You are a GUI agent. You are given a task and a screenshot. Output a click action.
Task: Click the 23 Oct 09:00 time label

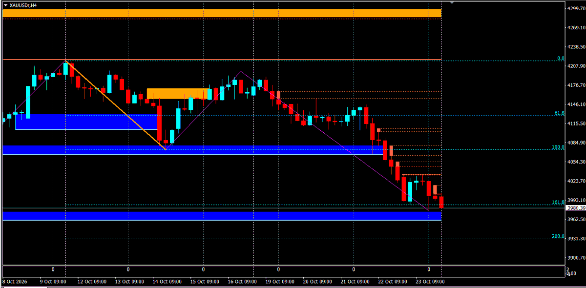[430, 282]
